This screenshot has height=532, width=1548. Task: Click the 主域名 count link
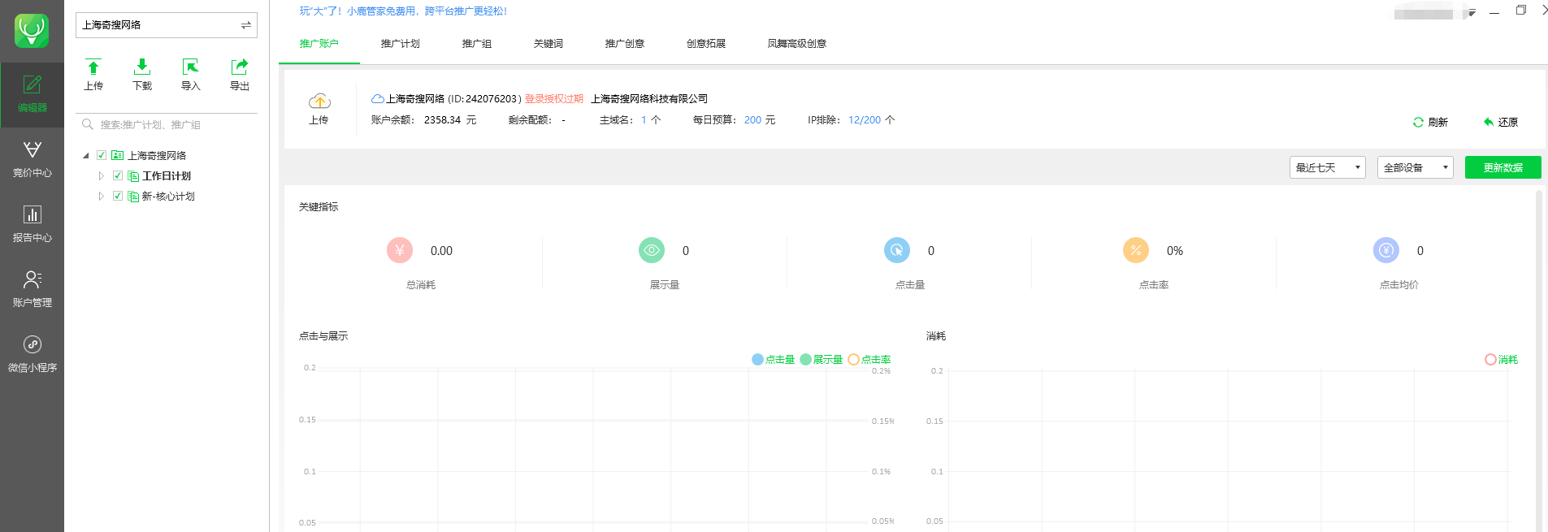click(644, 120)
